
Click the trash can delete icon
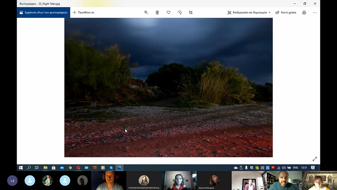(157, 13)
